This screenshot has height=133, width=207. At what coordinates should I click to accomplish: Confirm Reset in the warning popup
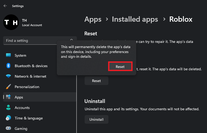point(120,67)
